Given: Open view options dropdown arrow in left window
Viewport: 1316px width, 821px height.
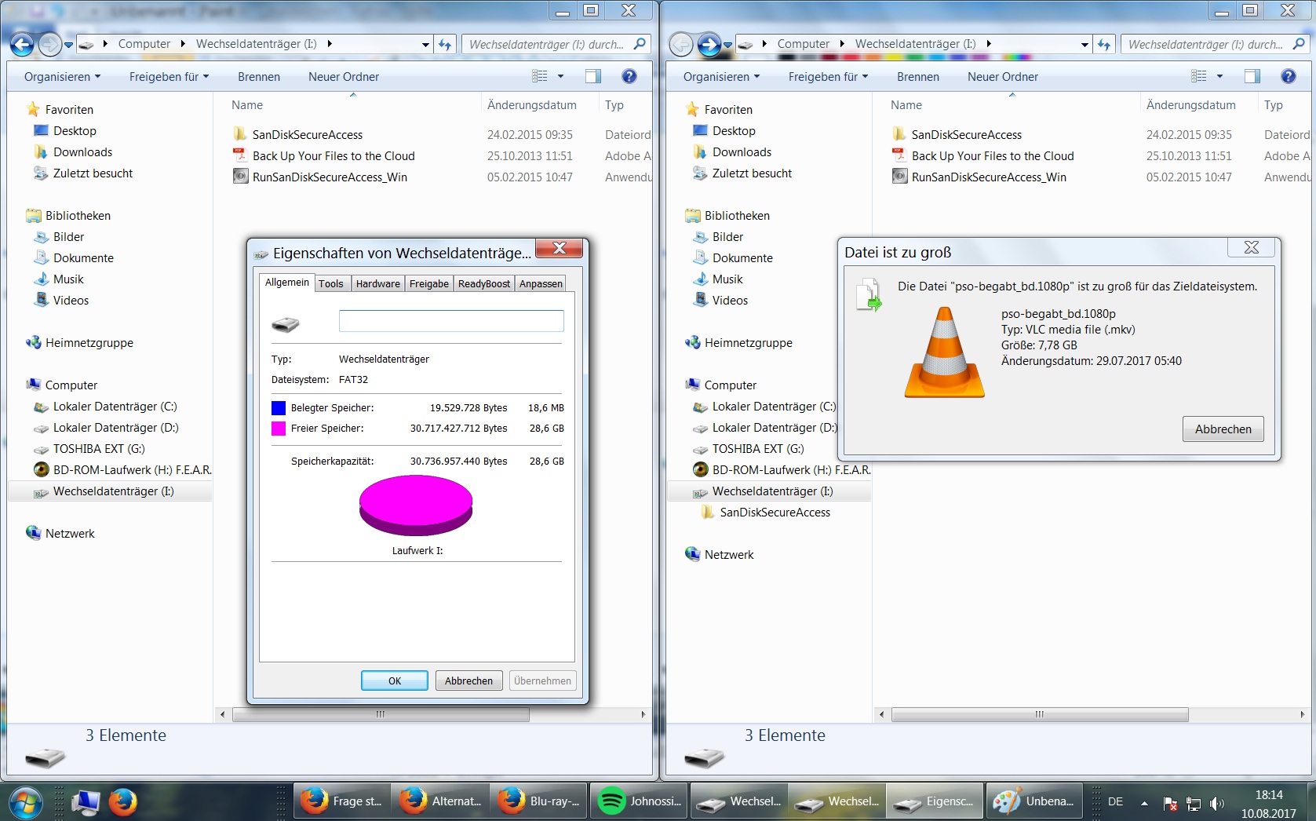Looking at the screenshot, I should pyautogui.click(x=560, y=76).
